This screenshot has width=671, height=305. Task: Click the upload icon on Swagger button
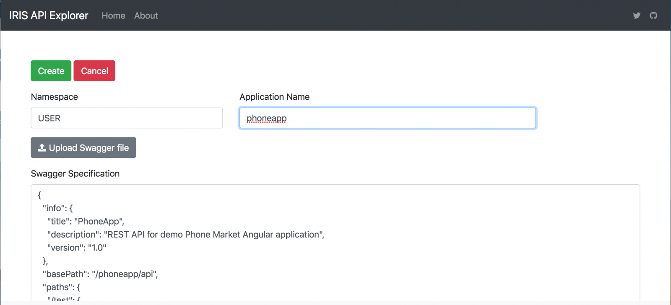point(42,148)
